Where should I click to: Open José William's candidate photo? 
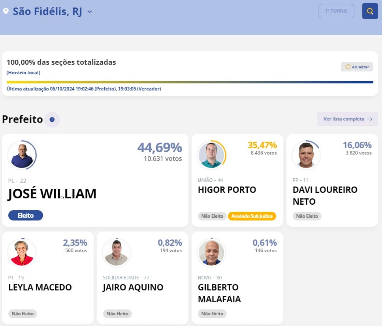coord(22,155)
